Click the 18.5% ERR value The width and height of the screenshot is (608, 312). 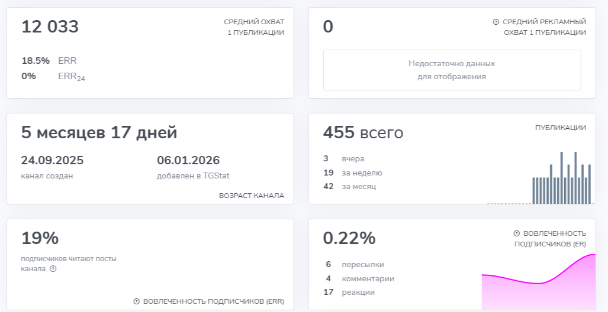36,61
